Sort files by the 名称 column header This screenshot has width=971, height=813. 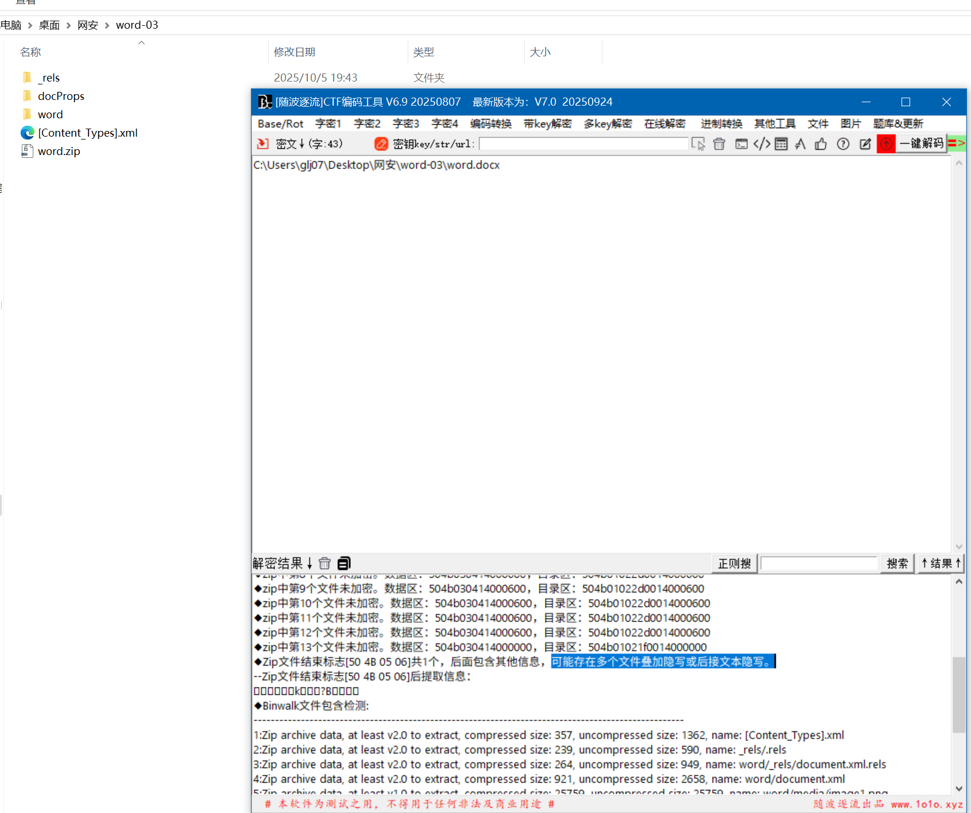(30, 52)
